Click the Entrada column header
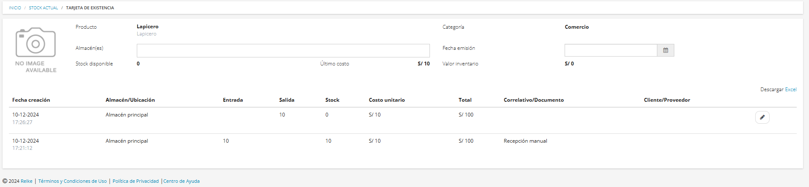 click(233, 100)
